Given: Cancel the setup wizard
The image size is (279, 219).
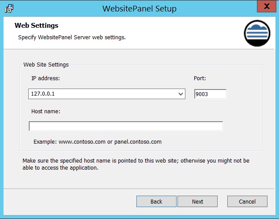Looking at the screenshot, I should click(247, 201).
